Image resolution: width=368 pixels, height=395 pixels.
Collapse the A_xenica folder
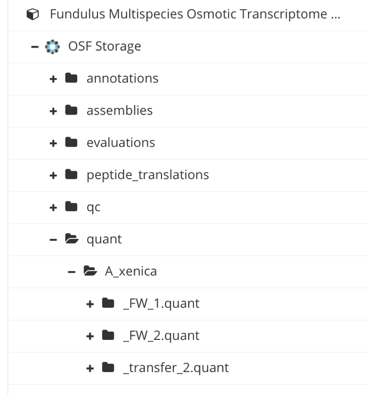click(x=71, y=272)
